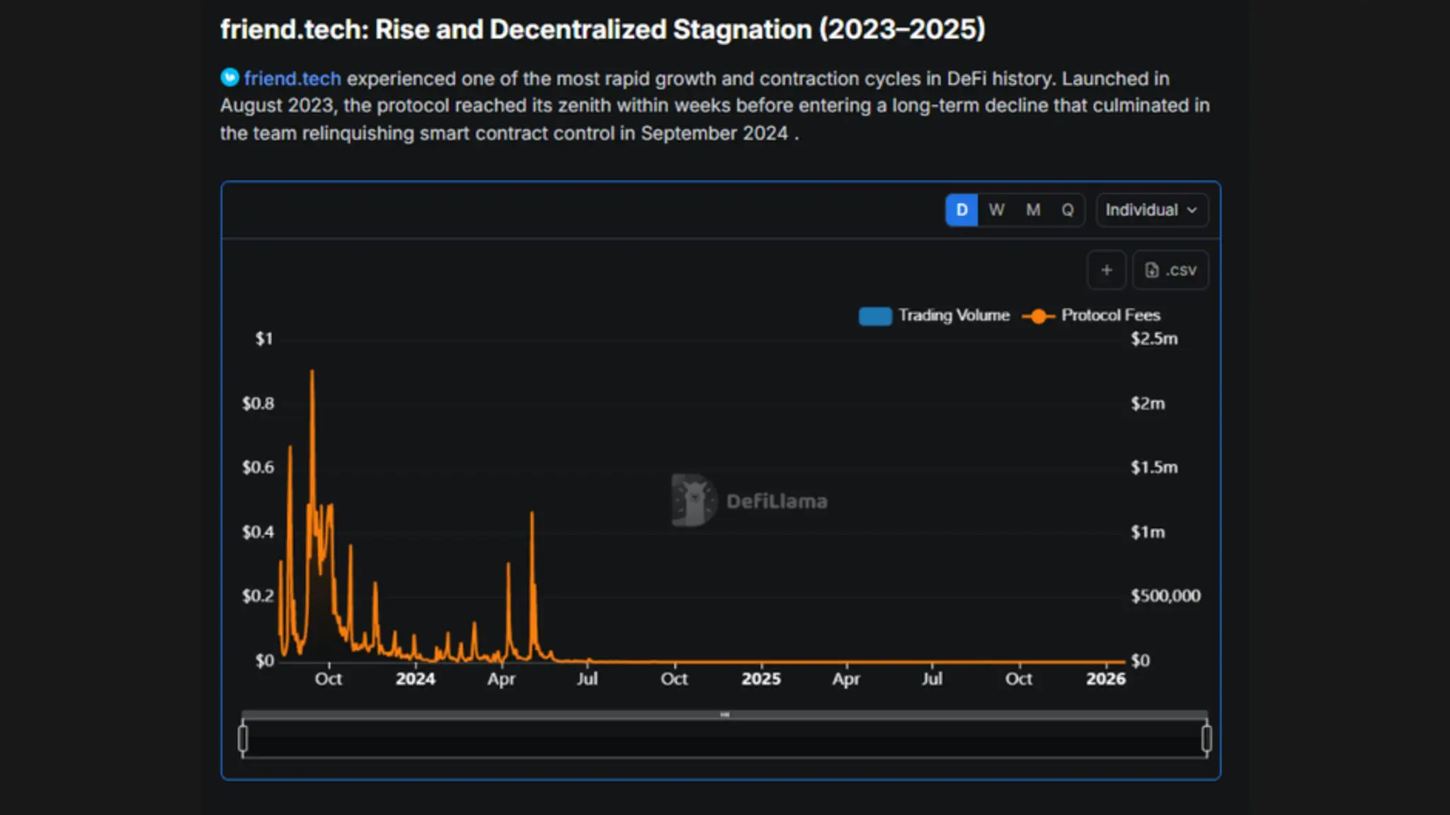Click the blue Trading Volume swatch
The width and height of the screenshot is (1450, 815).
875,316
